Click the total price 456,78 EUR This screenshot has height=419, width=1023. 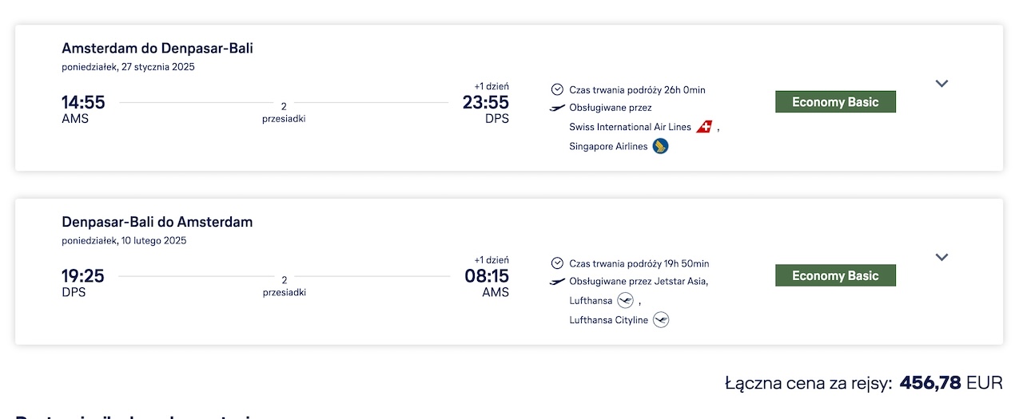pos(951,383)
